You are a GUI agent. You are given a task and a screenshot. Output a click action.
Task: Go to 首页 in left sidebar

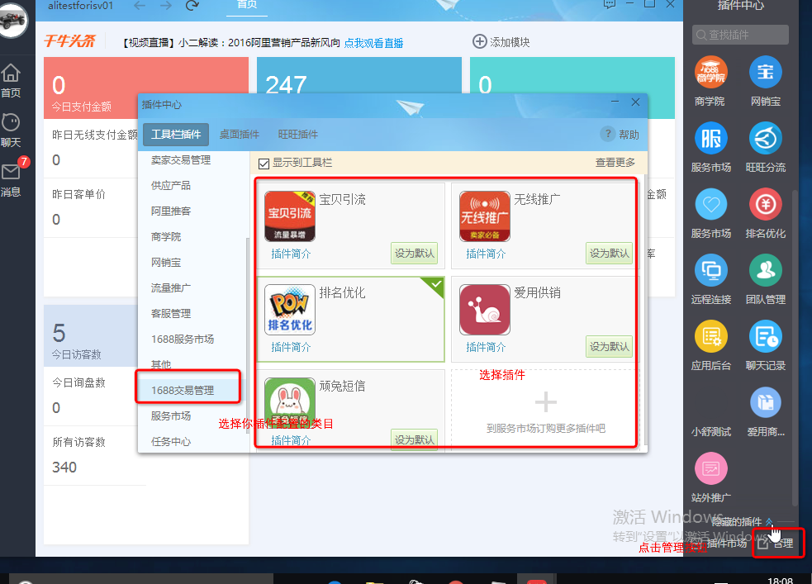[x=11, y=80]
